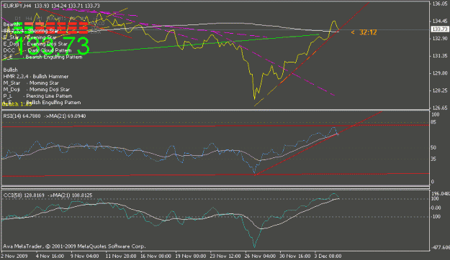450x260 pixels.
Task: Click the 129.80 price axis label
Action: pos(440,73)
